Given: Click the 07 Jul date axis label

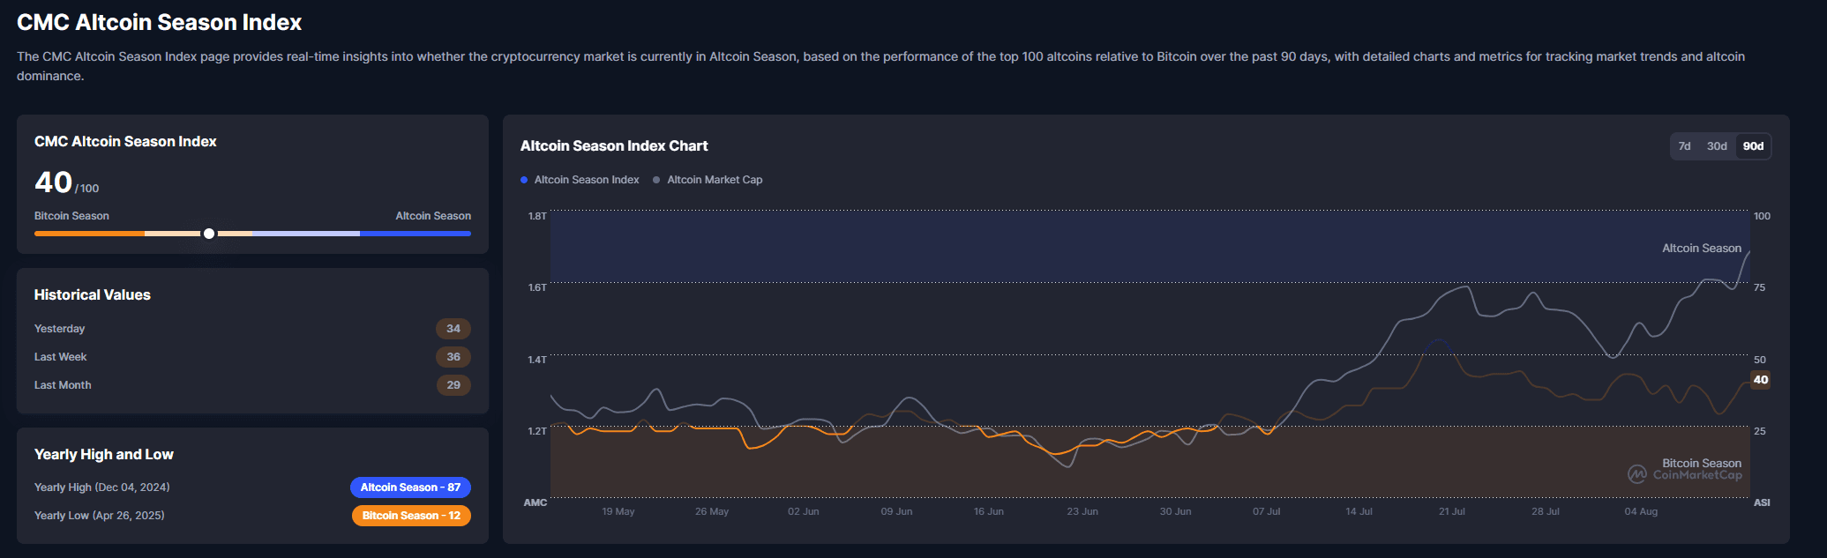Looking at the screenshot, I should (1267, 511).
